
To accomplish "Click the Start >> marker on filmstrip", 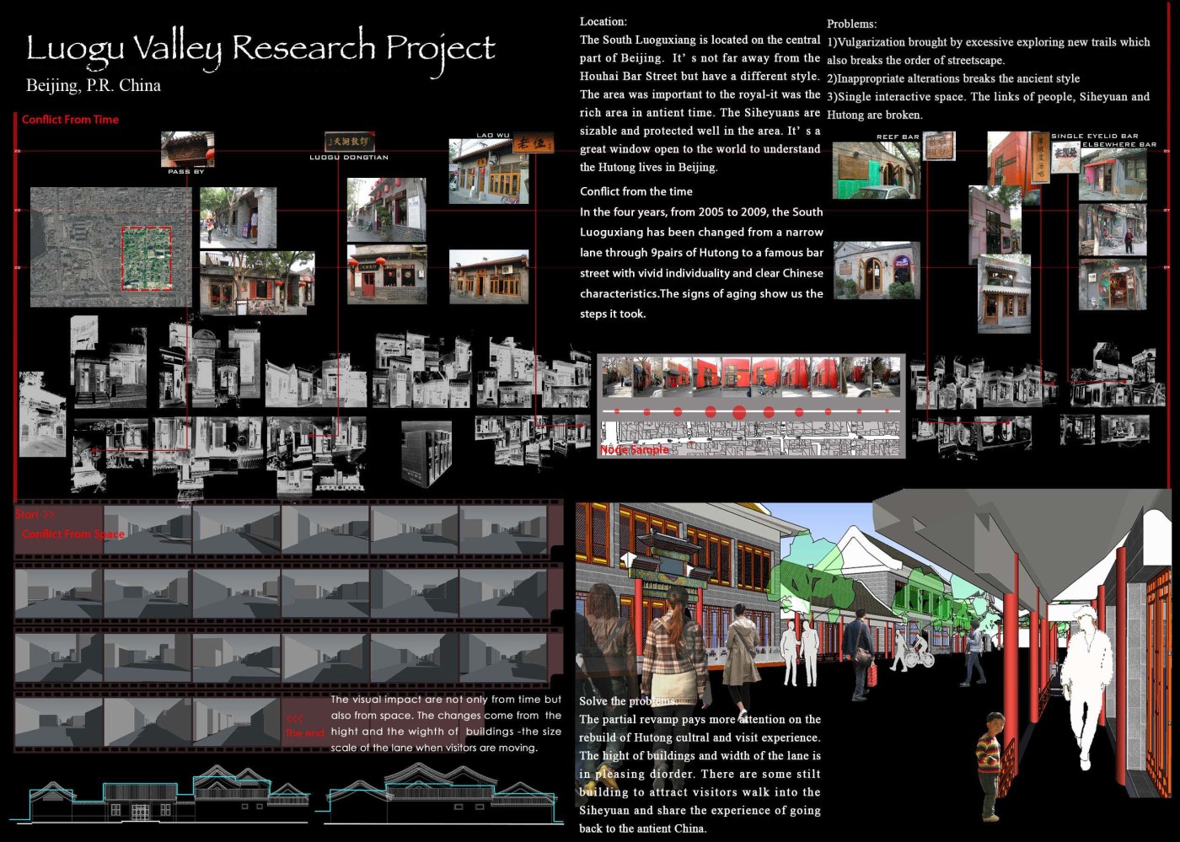I will (35, 514).
